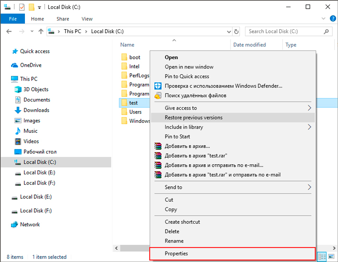Click the Properties quick access toolbar icon
The width and height of the screenshot is (338, 262).
tap(22, 7)
